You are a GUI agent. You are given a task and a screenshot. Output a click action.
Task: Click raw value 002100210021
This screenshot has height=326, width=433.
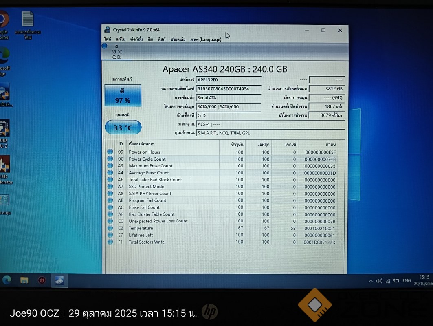click(x=320, y=229)
